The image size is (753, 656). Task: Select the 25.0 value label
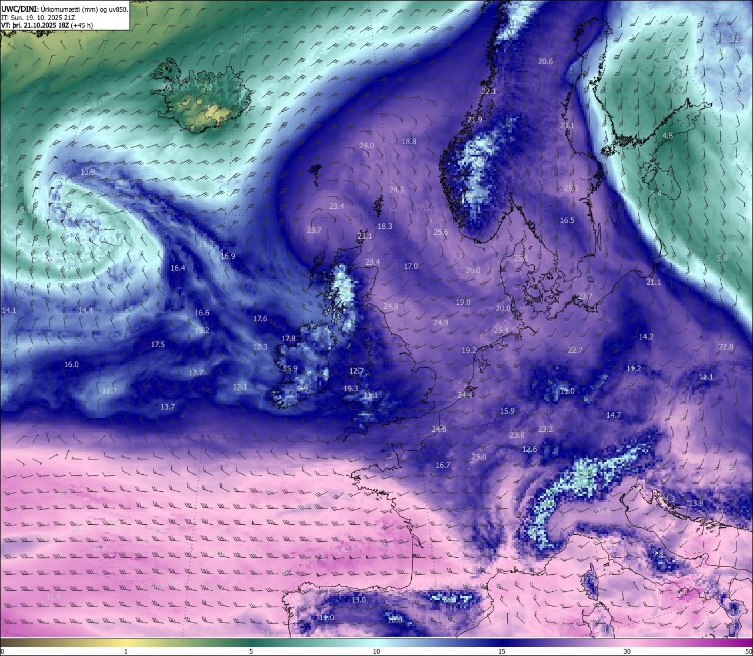coord(479,457)
